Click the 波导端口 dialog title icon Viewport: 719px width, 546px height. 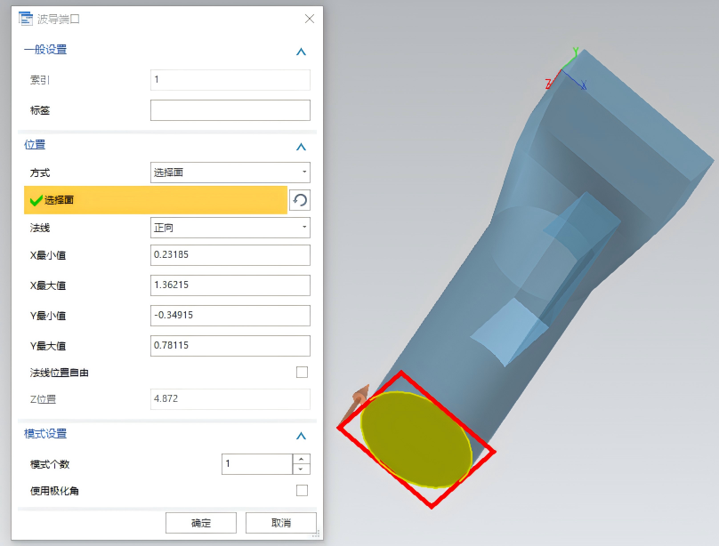(x=26, y=19)
